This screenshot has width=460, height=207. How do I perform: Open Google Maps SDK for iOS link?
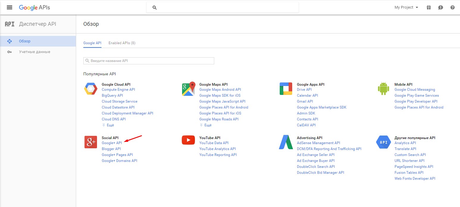click(x=220, y=95)
